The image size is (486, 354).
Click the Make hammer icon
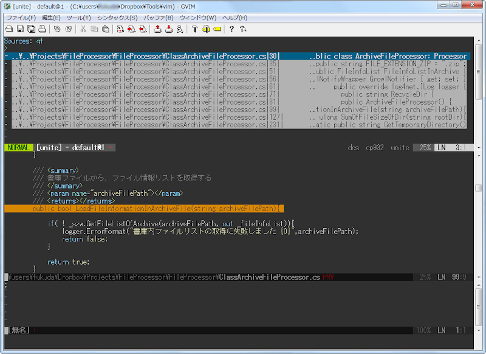click(x=194, y=29)
